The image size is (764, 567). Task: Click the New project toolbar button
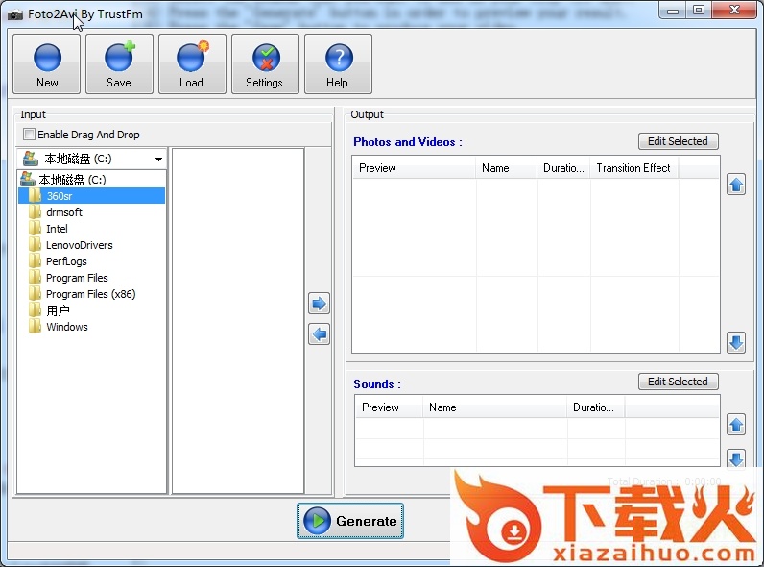coord(46,64)
